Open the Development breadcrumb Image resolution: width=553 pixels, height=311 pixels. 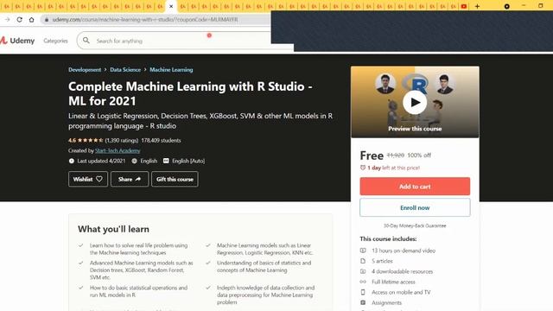point(85,70)
